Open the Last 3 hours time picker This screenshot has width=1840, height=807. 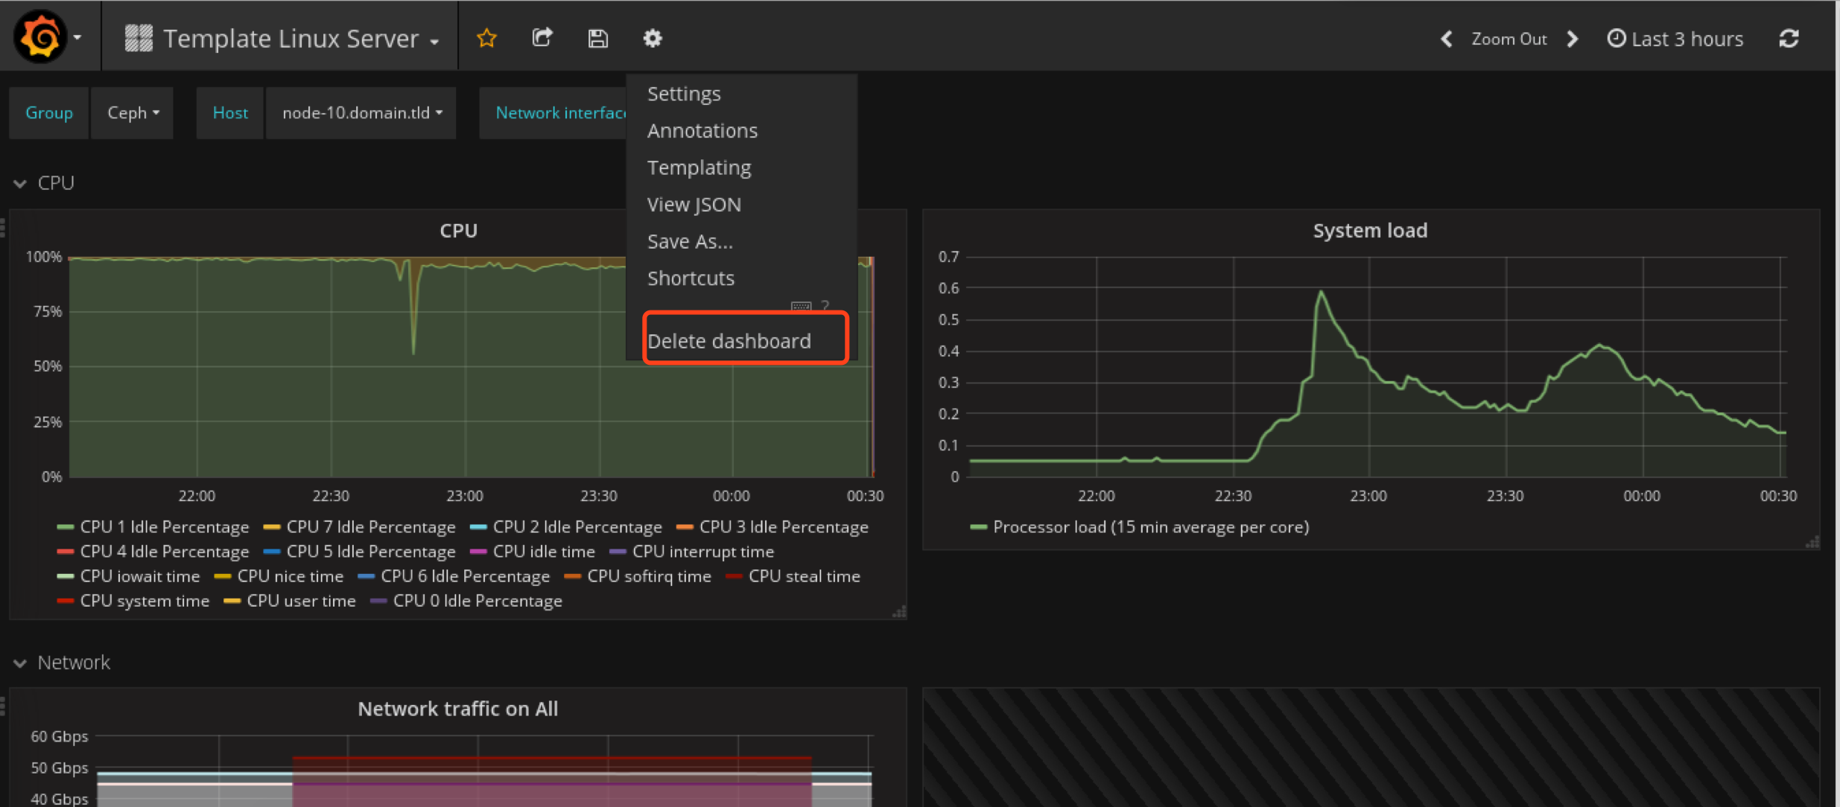[1676, 39]
